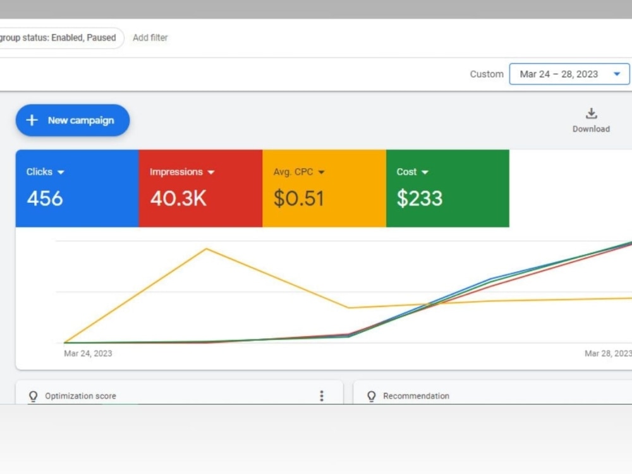Screen dimensions: 632x474
Task: Click the Recommendation card title
Action: pos(416,396)
